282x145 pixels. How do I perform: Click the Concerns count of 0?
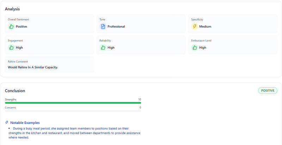[140, 108]
